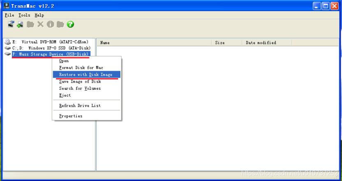
Task: Click the greyed-out X delete icon
Action: [x=40, y=24]
